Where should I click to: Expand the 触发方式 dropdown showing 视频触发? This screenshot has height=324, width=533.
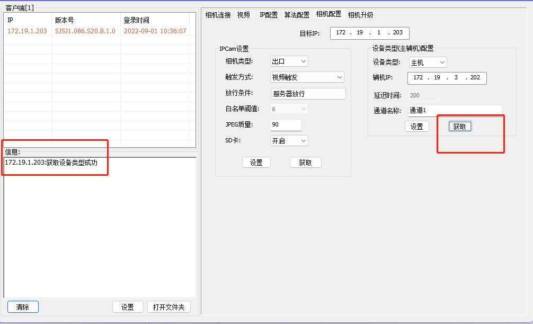(307, 77)
